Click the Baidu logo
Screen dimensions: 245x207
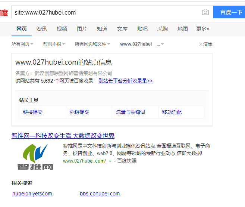coord(4,13)
